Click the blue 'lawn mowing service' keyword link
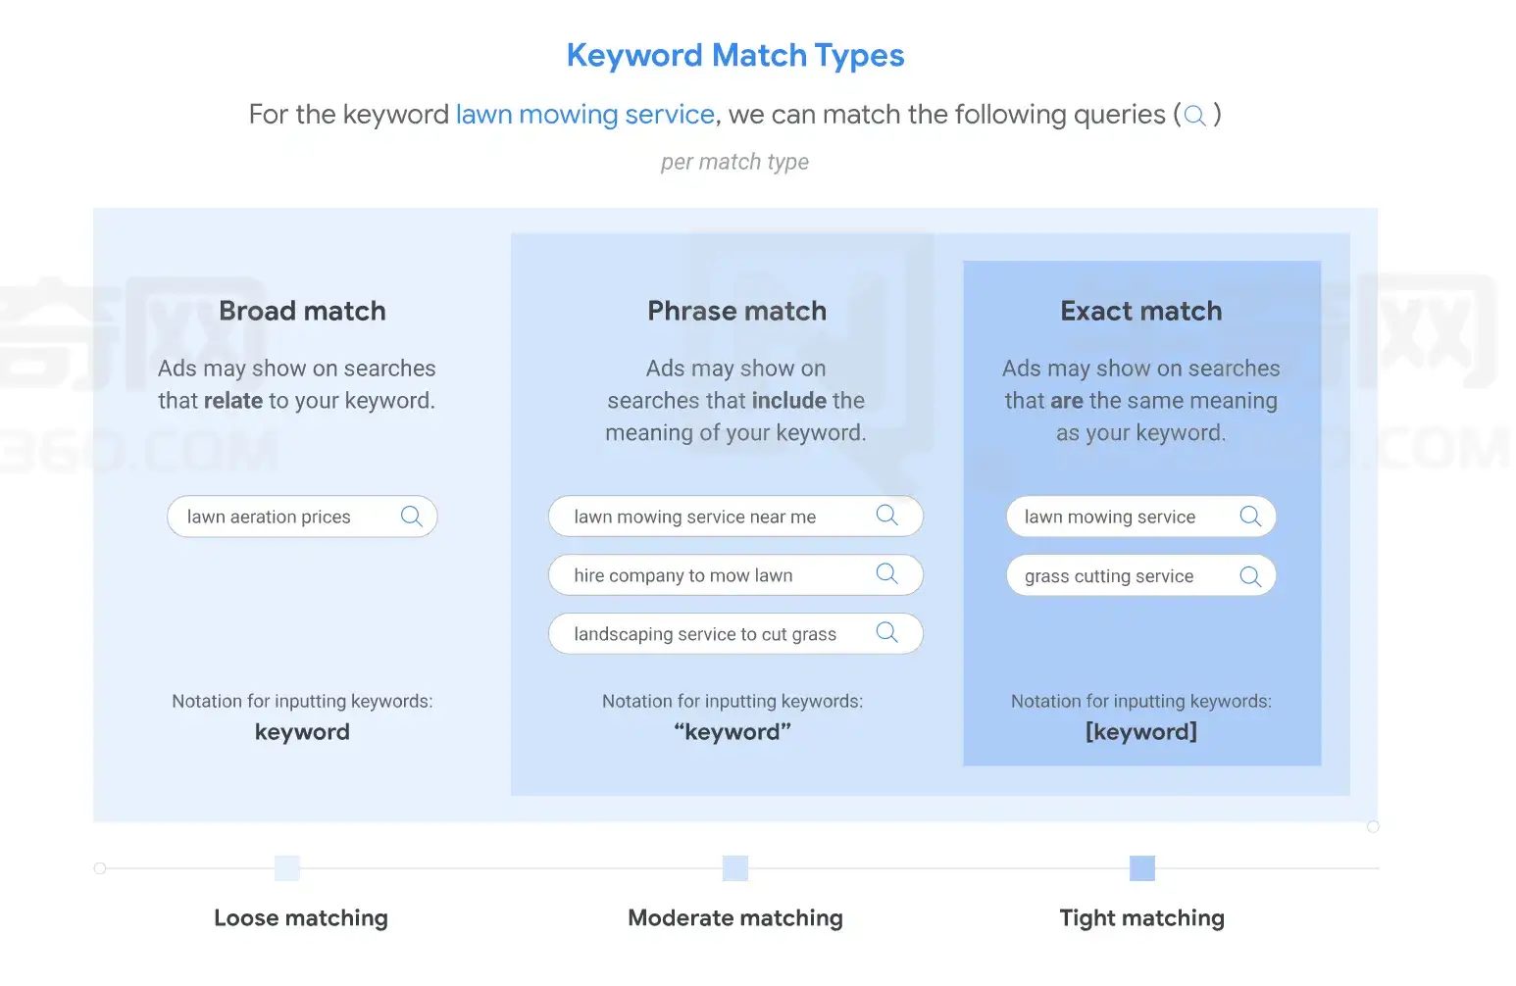The height and width of the screenshot is (986, 1516). click(584, 115)
